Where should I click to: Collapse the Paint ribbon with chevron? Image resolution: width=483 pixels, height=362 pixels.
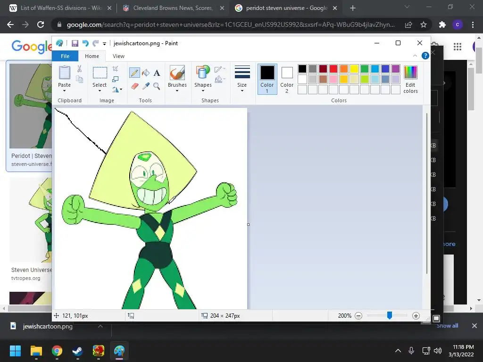[x=415, y=56]
